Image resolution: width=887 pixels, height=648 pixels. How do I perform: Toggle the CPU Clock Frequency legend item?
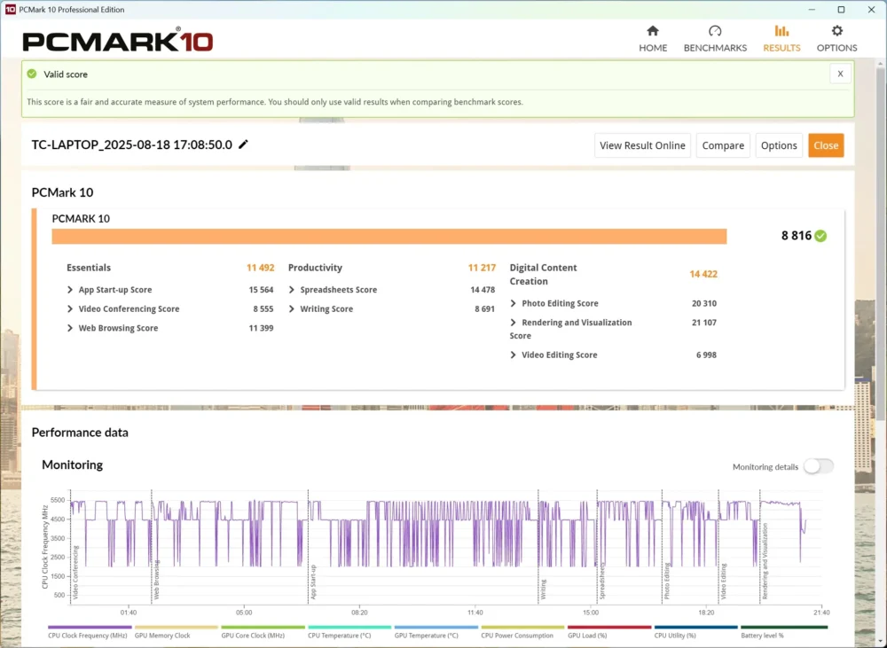coord(90,632)
